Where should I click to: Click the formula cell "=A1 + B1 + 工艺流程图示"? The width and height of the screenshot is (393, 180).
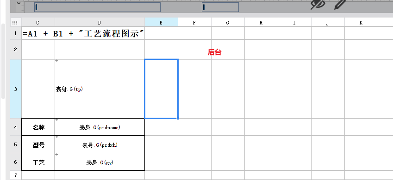click(x=83, y=33)
